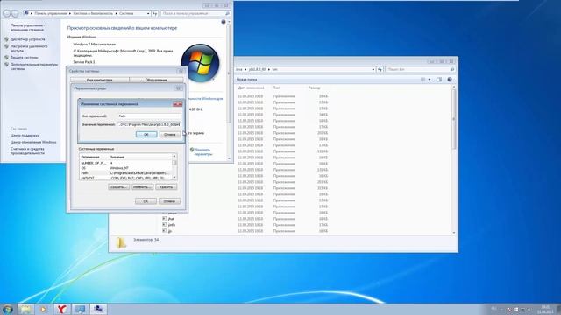This screenshot has width=561, height=315.
Task: Click the Control Panel back arrow
Action: [7, 14]
